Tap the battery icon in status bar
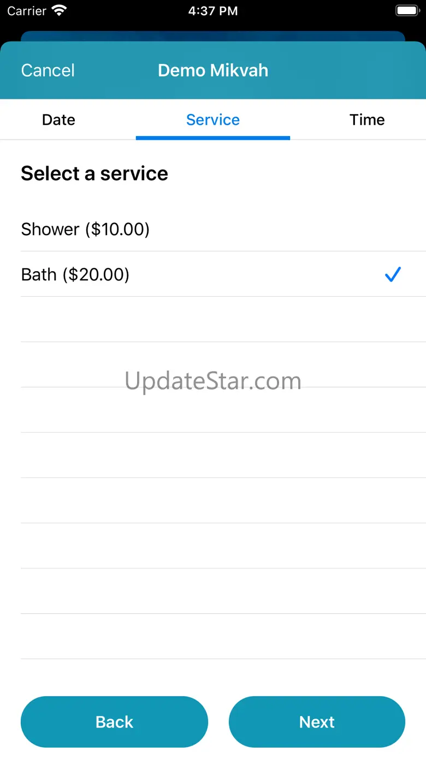Viewport: 426px width, 758px height. 408,10
